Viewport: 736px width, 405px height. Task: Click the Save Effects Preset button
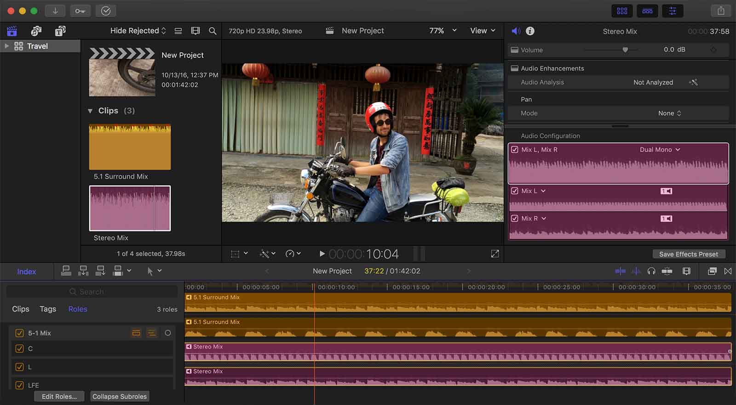(688, 254)
